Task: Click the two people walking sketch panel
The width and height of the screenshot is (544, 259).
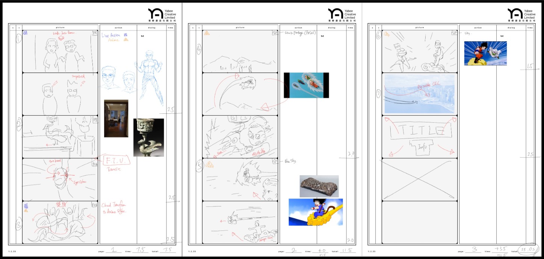Action: click(60, 51)
